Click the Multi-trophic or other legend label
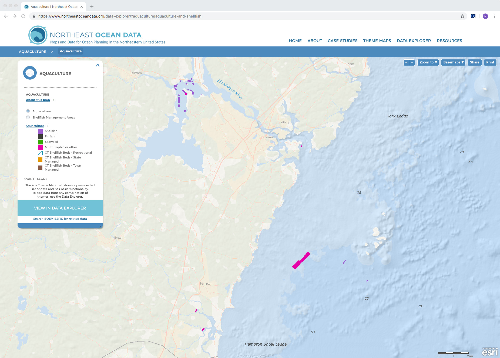Image resolution: width=500 pixels, height=358 pixels. [61, 147]
